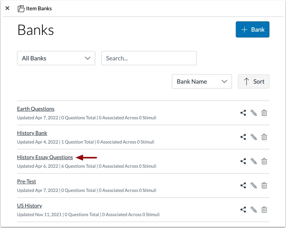Open the Earth Questions bank link
The width and height of the screenshot is (286, 228).
pos(36,109)
